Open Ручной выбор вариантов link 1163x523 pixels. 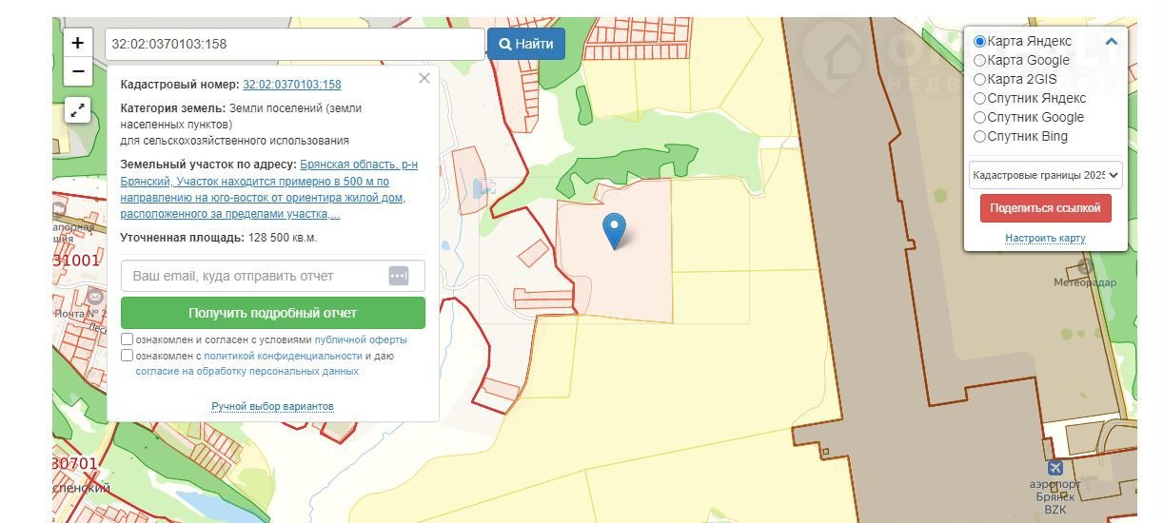272,407
